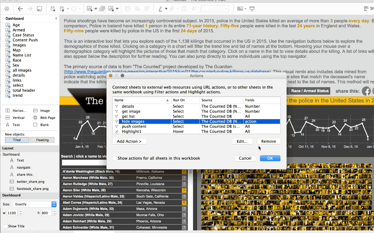Click the Pause Auto Updates icon
This screenshot has width=374, height=233.
62,9
